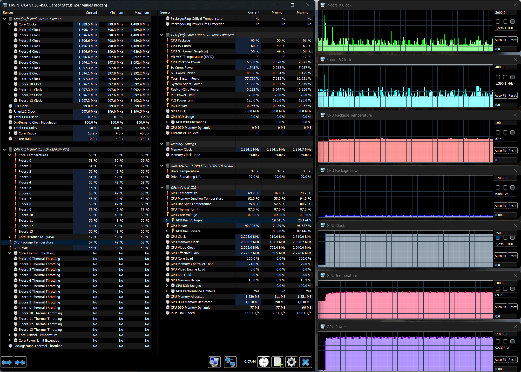Click the network remote monitoring icon
Viewport: 521px width, 372px height.
coord(230,362)
